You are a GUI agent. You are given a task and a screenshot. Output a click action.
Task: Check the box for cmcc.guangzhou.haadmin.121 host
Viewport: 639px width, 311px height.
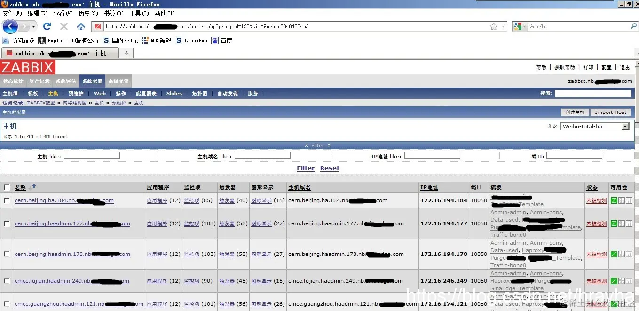pyautogui.click(x=7, y=304)
